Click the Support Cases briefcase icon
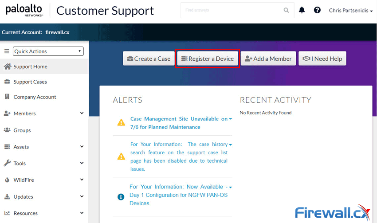 pyautogui.click(x=7, y=82)
